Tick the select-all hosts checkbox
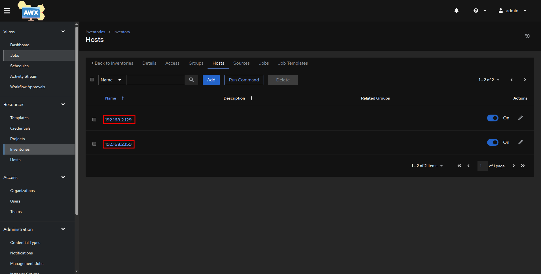This screenshot has width=541, height=274. 92,80
